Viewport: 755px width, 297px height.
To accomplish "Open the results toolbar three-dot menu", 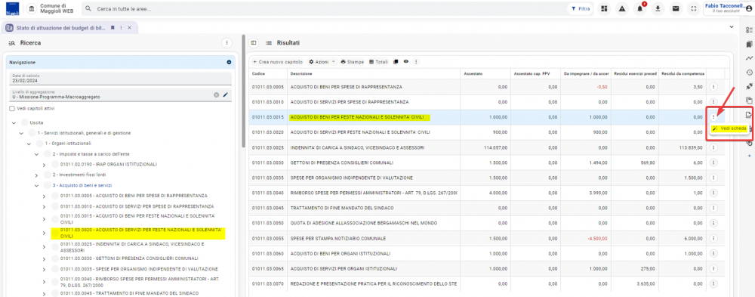I will [416, 62].
